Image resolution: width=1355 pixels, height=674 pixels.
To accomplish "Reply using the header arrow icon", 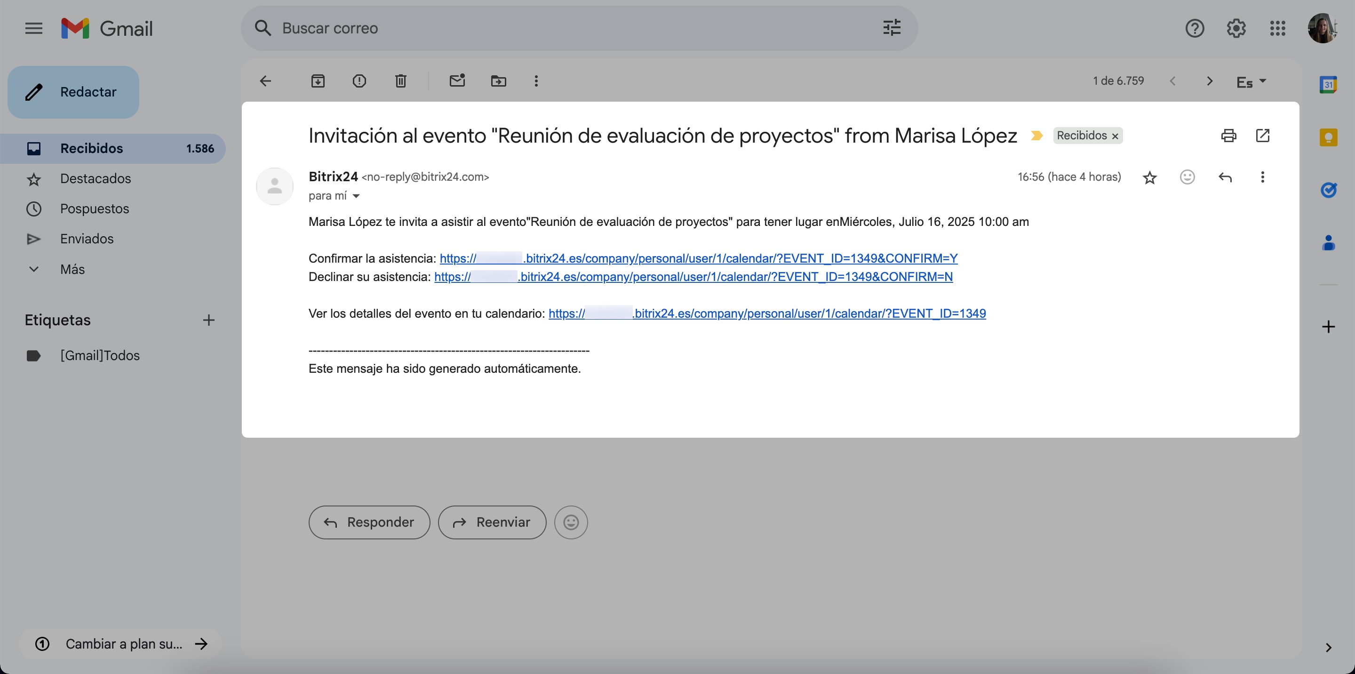I will click(1225, 177).
